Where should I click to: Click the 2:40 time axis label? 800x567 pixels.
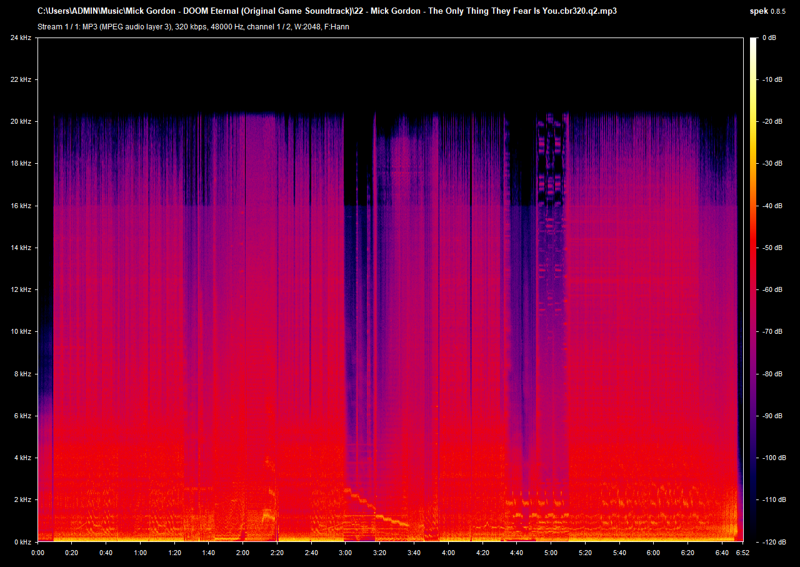click(x=311, y=553)
